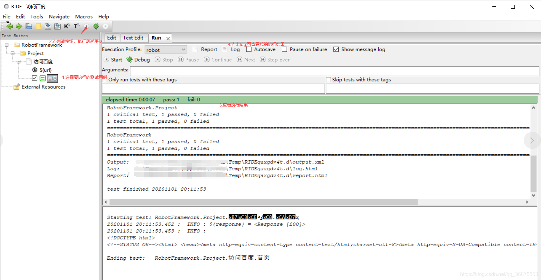
Task: Click the toolbar green bug Debug icon
Action: click(x=96, y=26)
